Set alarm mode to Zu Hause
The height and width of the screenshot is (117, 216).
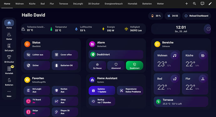tap(97, 66)
